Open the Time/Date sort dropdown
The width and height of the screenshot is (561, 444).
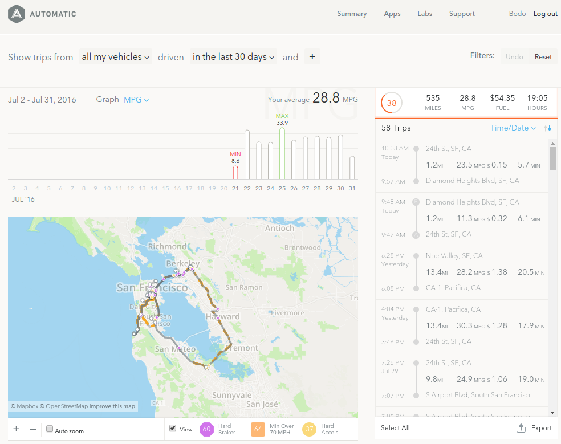(x=513, y=128)
